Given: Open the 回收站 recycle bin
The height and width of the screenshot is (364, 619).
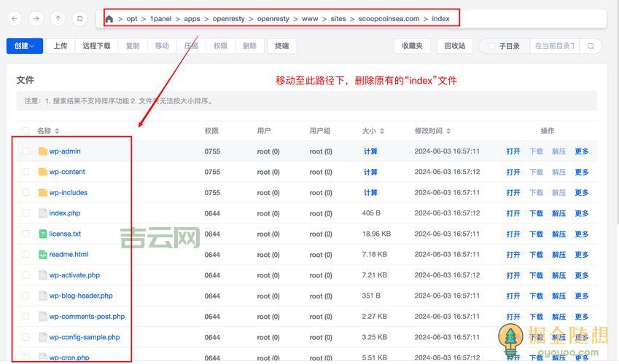Looking at the screenshot, I should pos(455,46).
